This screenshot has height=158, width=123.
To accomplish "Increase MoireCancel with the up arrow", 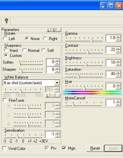I will [x=118, y=101].
